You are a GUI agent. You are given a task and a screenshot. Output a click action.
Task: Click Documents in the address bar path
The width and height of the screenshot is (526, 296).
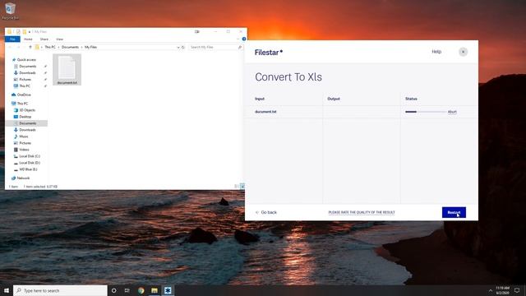click(70, 48)
